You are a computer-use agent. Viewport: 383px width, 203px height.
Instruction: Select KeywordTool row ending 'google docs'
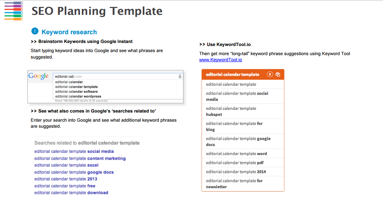point(243,141)
